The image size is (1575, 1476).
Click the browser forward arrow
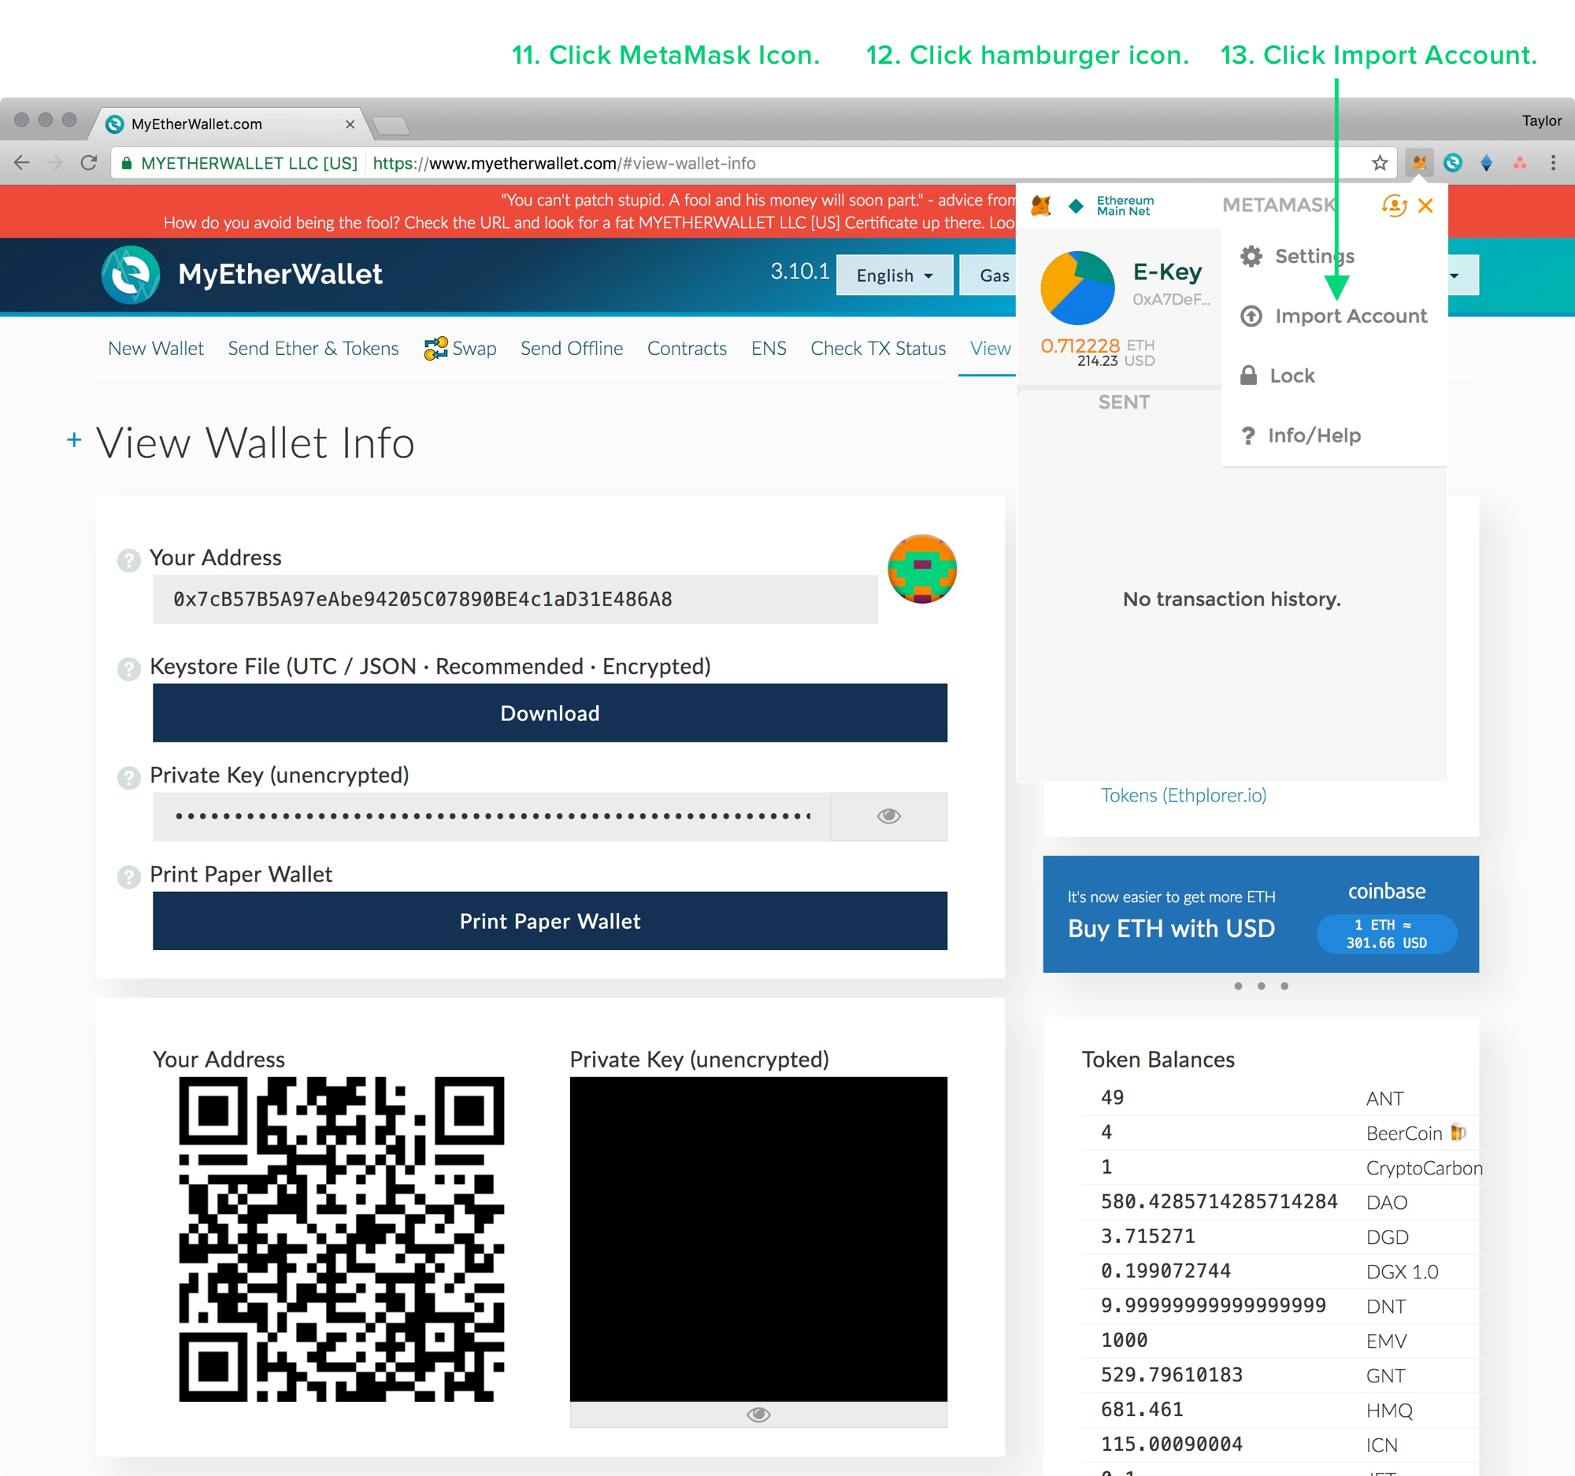[54, 163]
